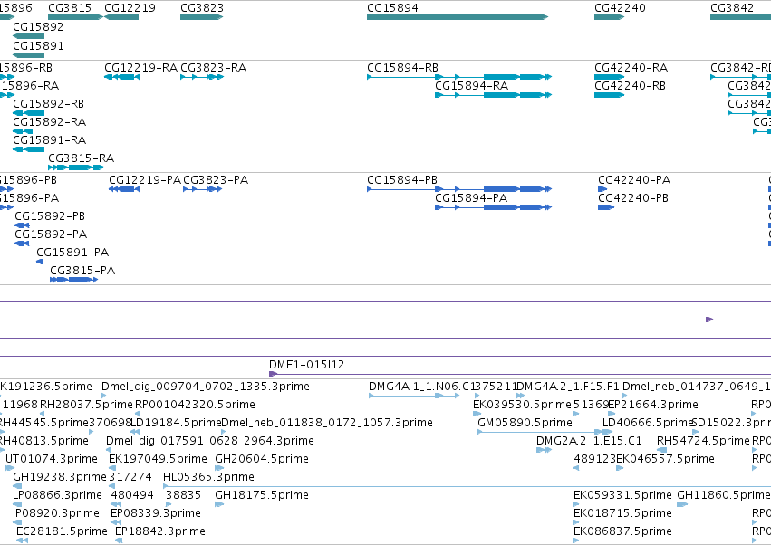Select transcript CG15892-RB
This screenshot has height=545, width=771.
coord(28,113)
